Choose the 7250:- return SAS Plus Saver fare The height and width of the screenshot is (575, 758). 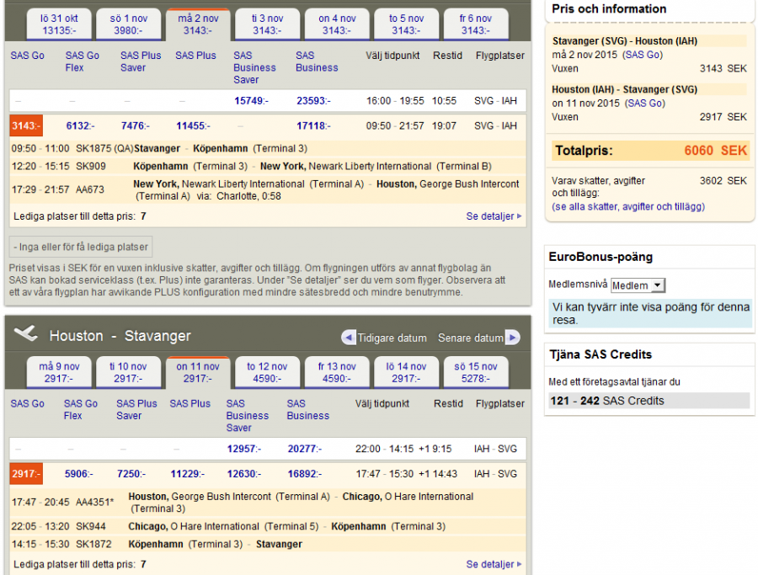pos(131,474)
